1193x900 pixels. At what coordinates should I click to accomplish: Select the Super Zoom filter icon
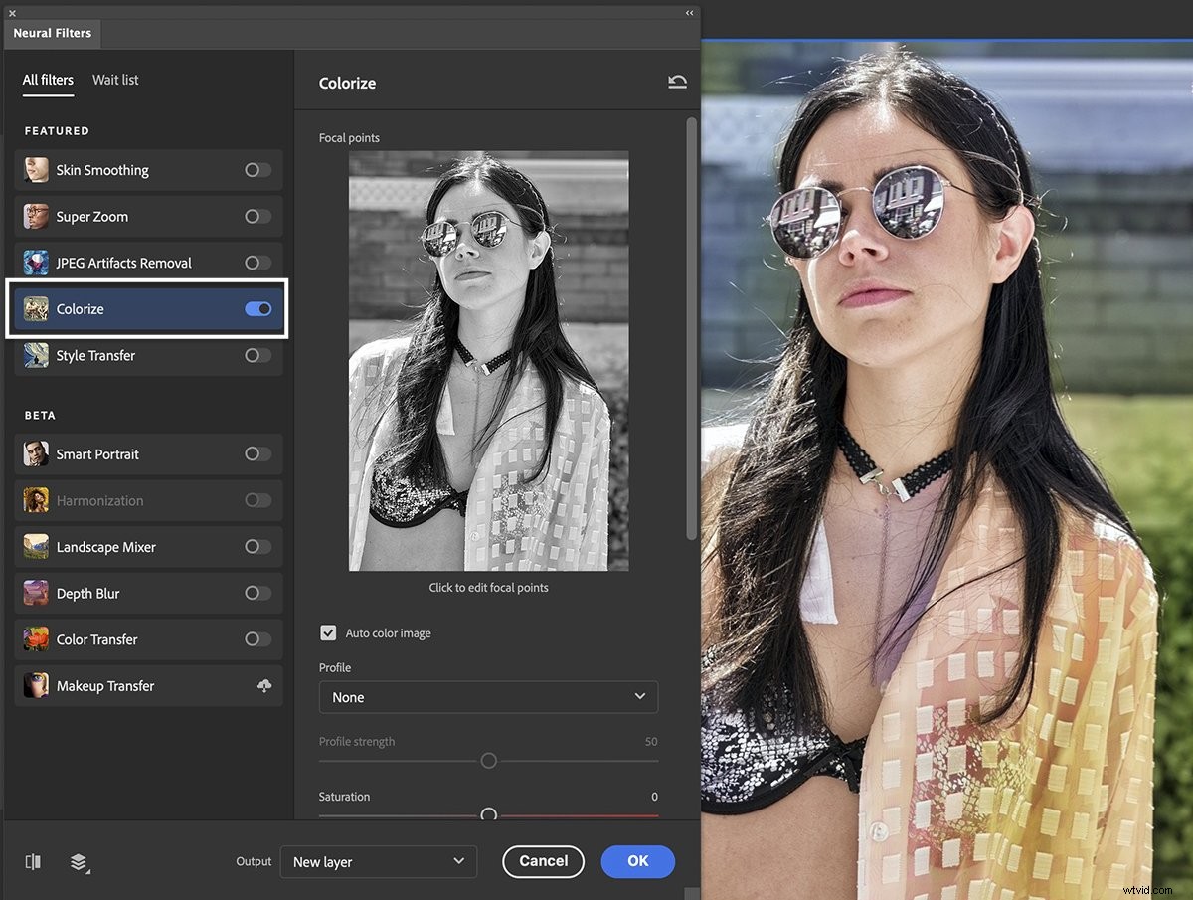[36, 216]
